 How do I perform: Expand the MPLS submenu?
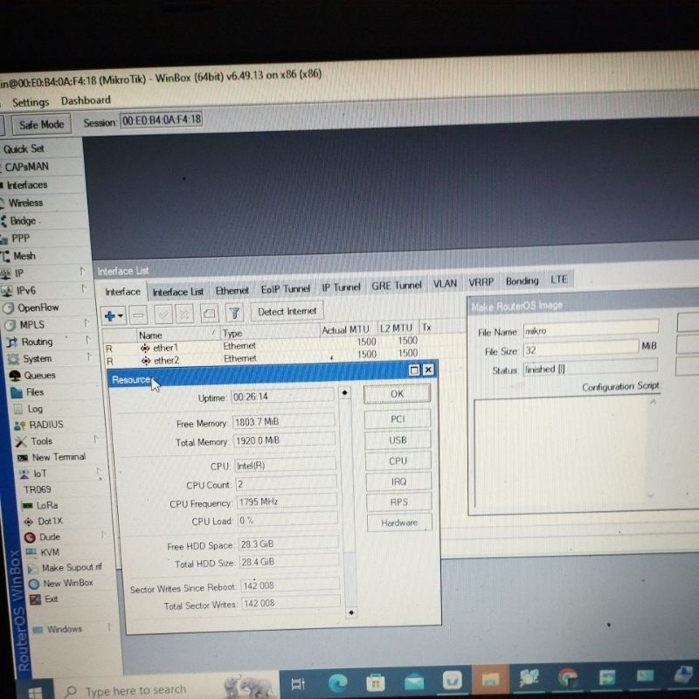[x=87, y=322]
